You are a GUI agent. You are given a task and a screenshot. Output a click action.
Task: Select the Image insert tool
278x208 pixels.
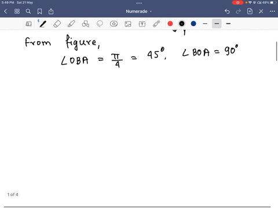pyautogui.click(x=128, y=24)
